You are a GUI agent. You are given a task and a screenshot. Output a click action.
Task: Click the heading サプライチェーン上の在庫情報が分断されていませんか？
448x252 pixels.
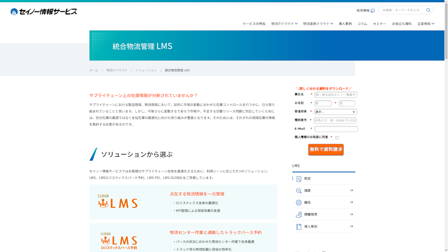point(143,95)
